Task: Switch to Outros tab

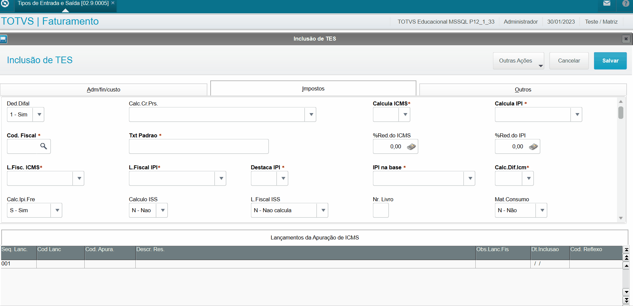Action: click(523, 89)
